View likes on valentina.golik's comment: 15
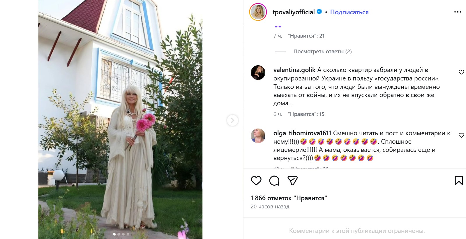This screenshot has height=239, width=466. (306, 114)
